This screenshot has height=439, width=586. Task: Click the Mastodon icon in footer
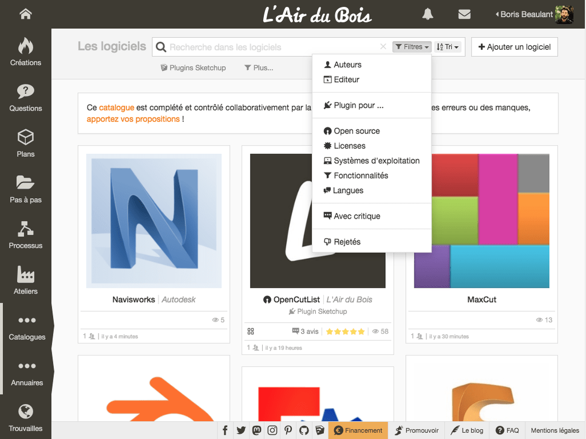[x=257, y=430]
